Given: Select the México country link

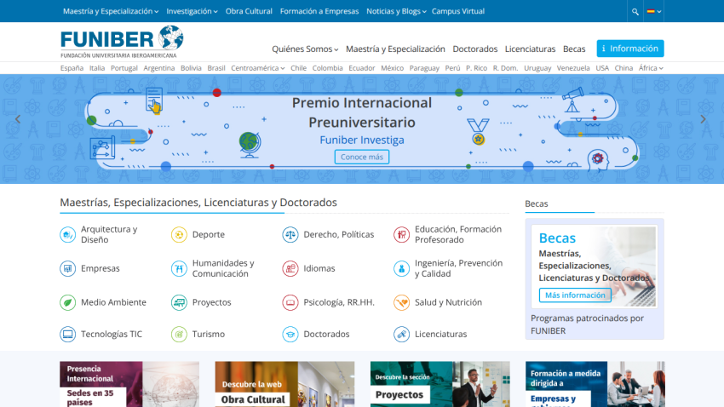Looking at the screenshot, I should [x=392, y=68].
